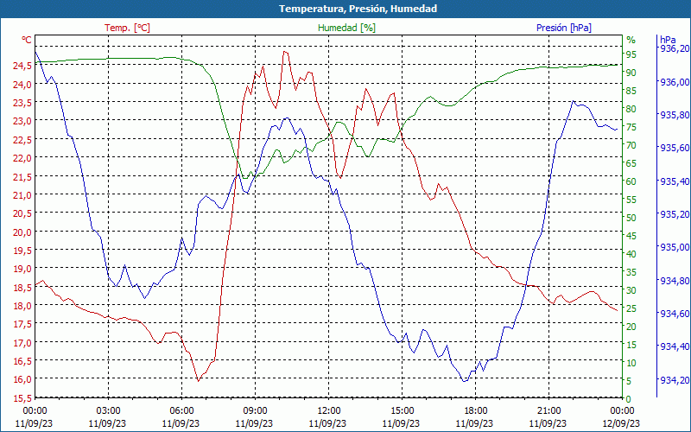This screenshot has width=691, height=432.
Task: Click the 935,80 pressure axis value
Action: point(675,115)
